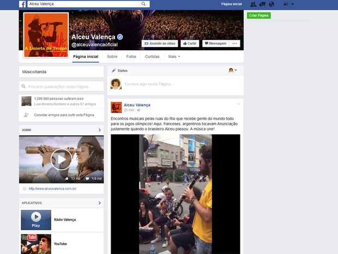Image resolution: width=338 pixels, height=254 pixels.
Task: Open messages icon in top bar
Action: coord(262,4)
